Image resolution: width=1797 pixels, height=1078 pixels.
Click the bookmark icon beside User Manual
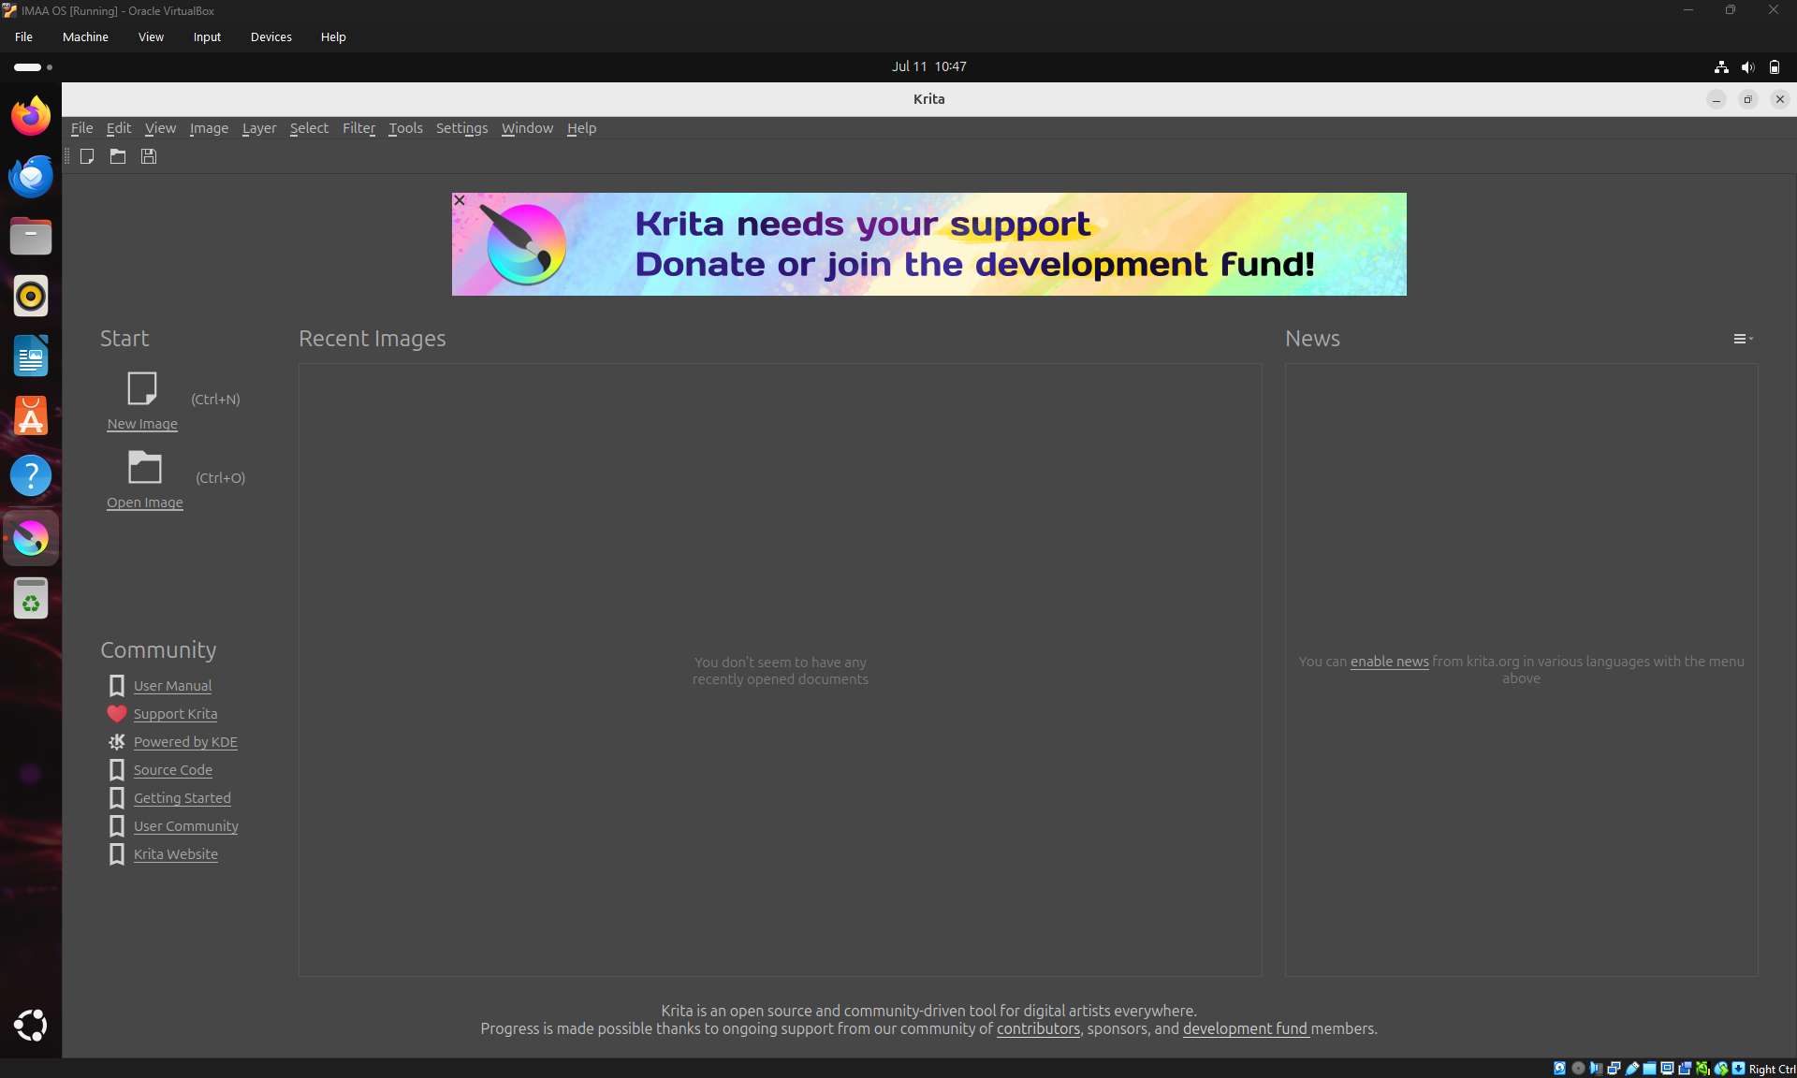(x=117, y=686)
